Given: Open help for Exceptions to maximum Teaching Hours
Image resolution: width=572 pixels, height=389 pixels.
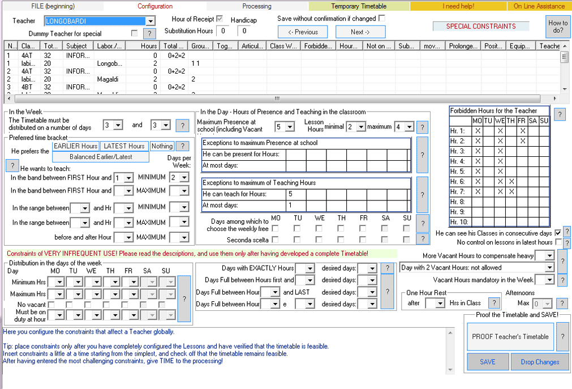Looking at the screenshot, I should pyautogui.click(x=422, y=195).
